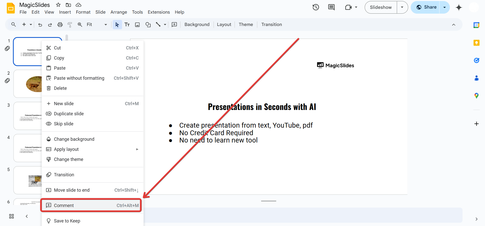This screenshot has width=485, height=226.
Task: Open version history clock icon
Action: pos(316,7)
